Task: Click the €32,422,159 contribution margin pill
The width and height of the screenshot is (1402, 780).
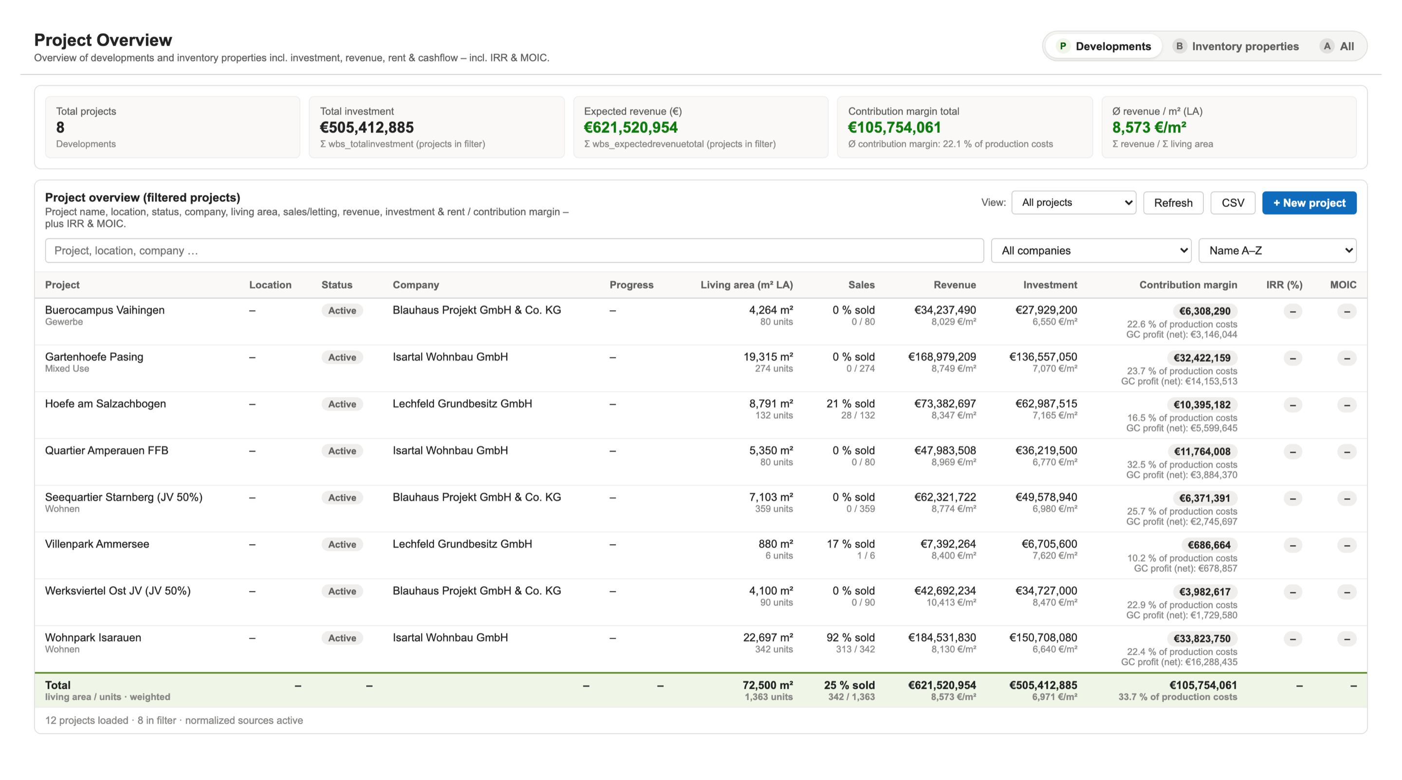Action: click(1202, 358)
